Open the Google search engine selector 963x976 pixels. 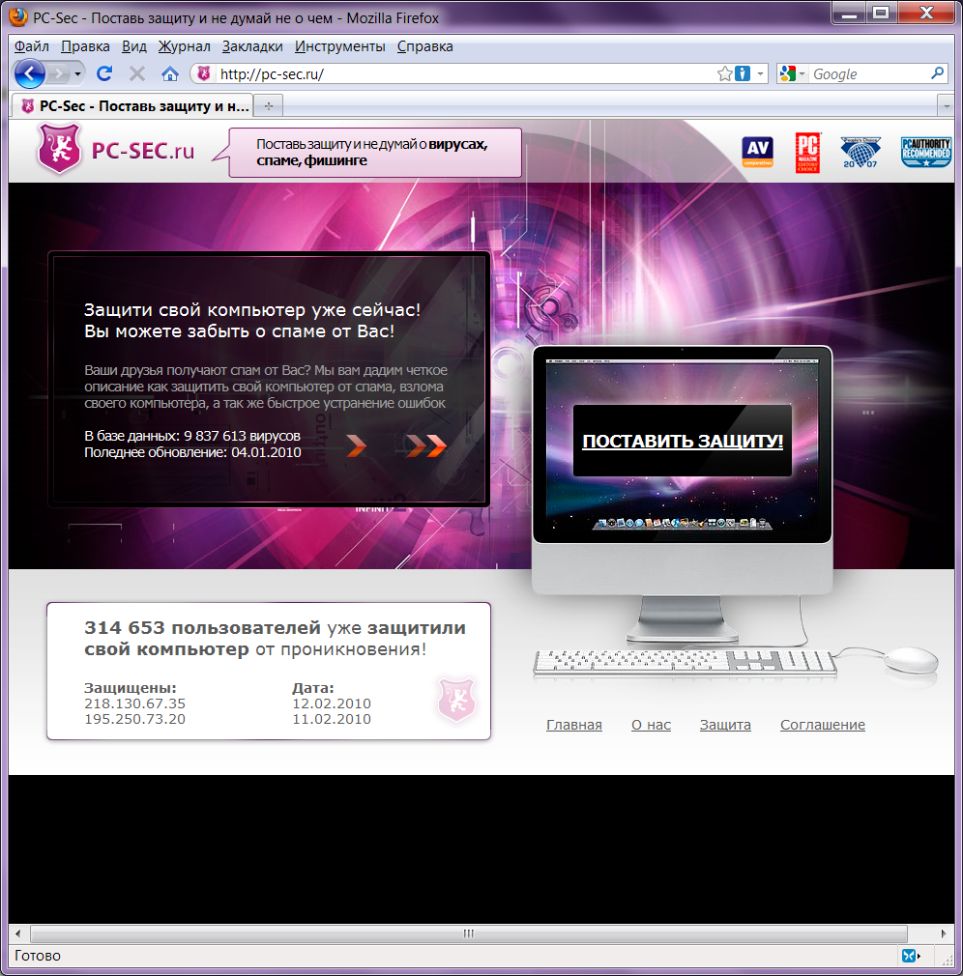[x=792, y=74]
